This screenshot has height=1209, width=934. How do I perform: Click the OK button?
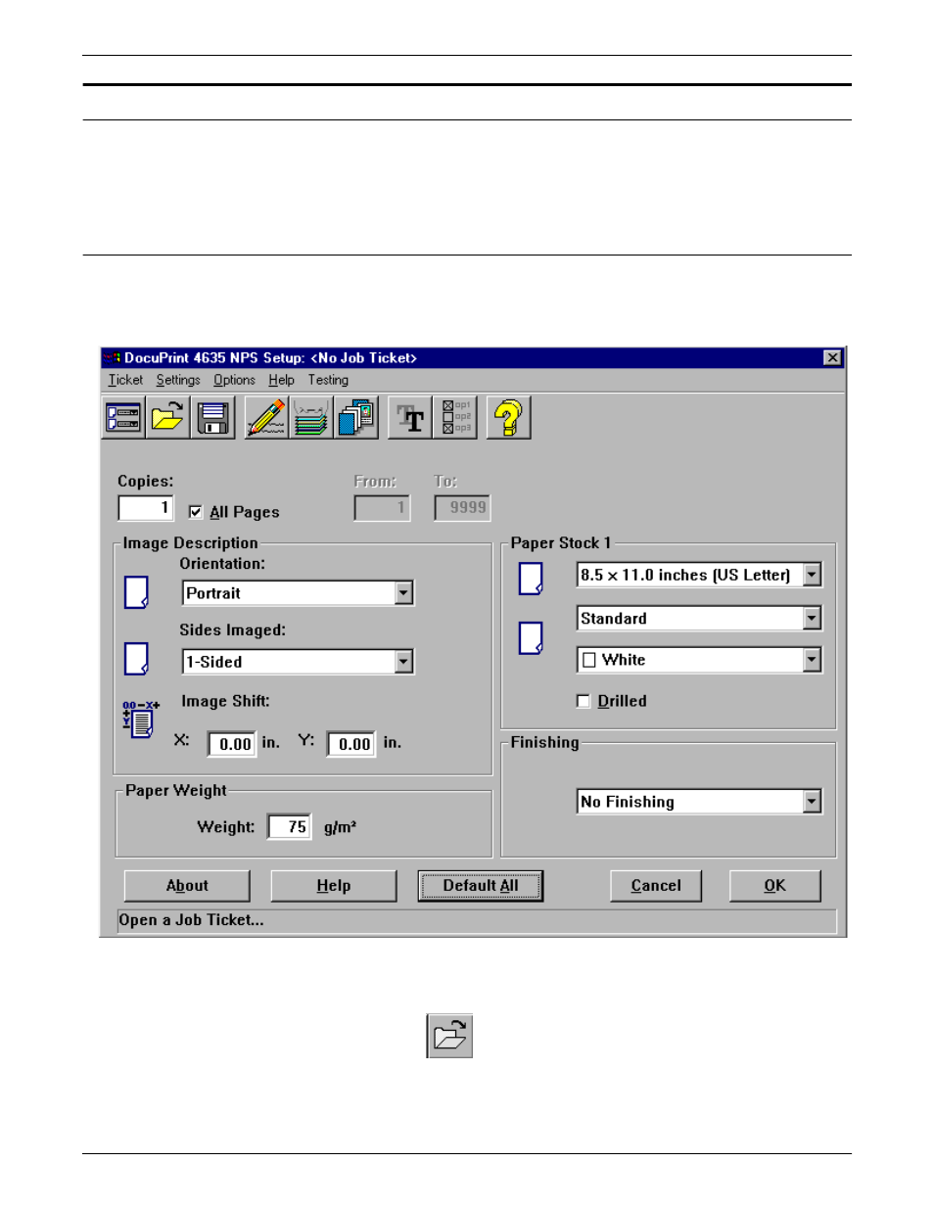(x=775, y=886)
